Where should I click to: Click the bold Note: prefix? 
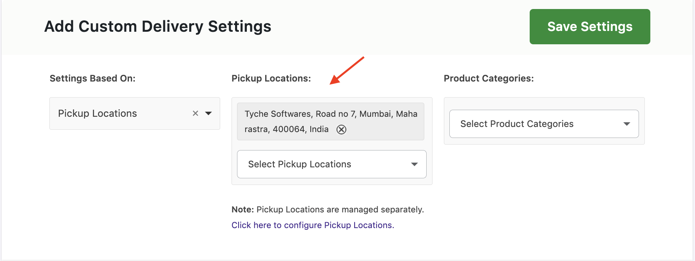243,210
